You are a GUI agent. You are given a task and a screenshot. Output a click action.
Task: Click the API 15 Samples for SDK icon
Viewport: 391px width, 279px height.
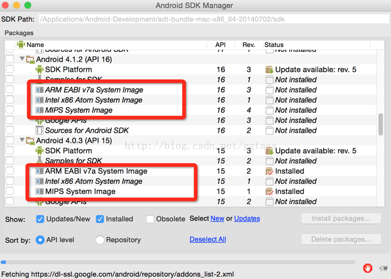(39, 160)
